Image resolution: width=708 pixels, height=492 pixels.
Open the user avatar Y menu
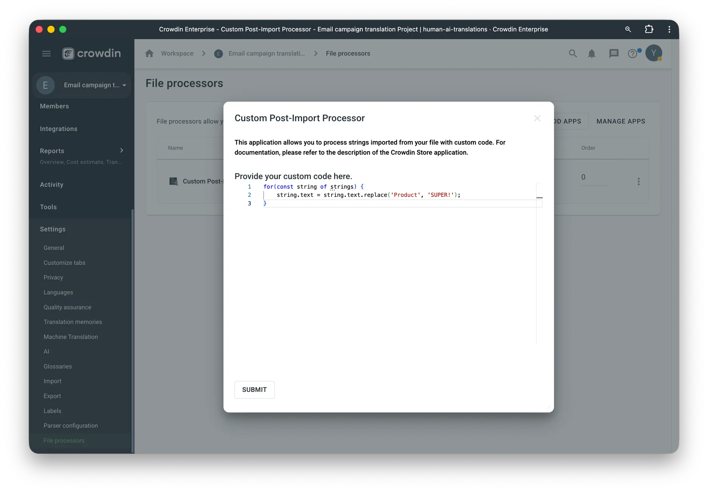653,53
